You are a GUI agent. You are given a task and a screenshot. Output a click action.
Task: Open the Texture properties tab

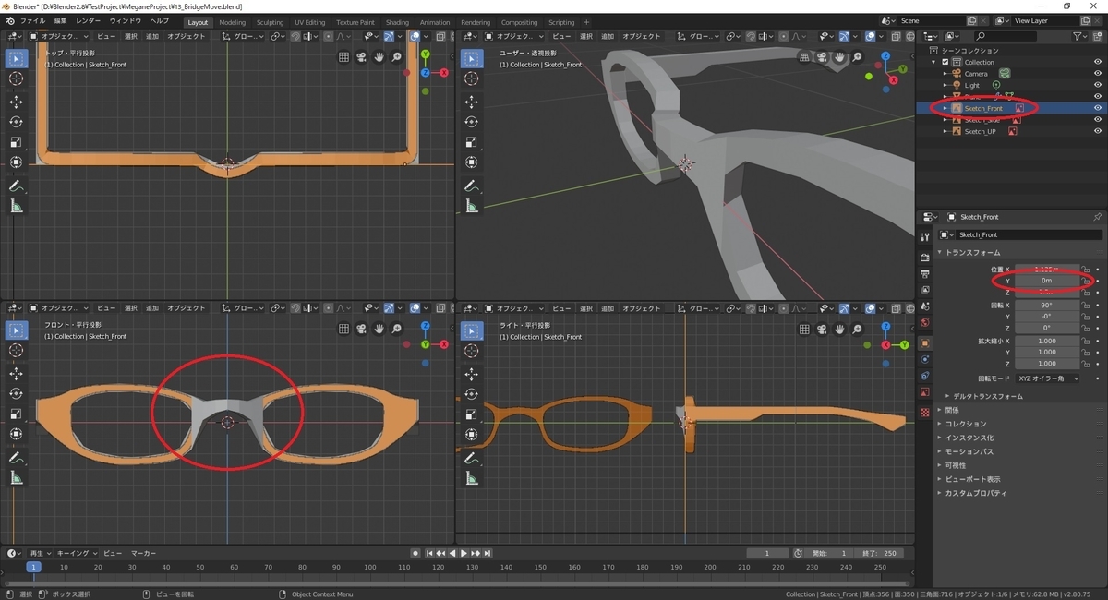point(925,412)
